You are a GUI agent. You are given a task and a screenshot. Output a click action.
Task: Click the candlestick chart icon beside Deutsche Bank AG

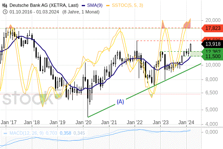(5, 5)
